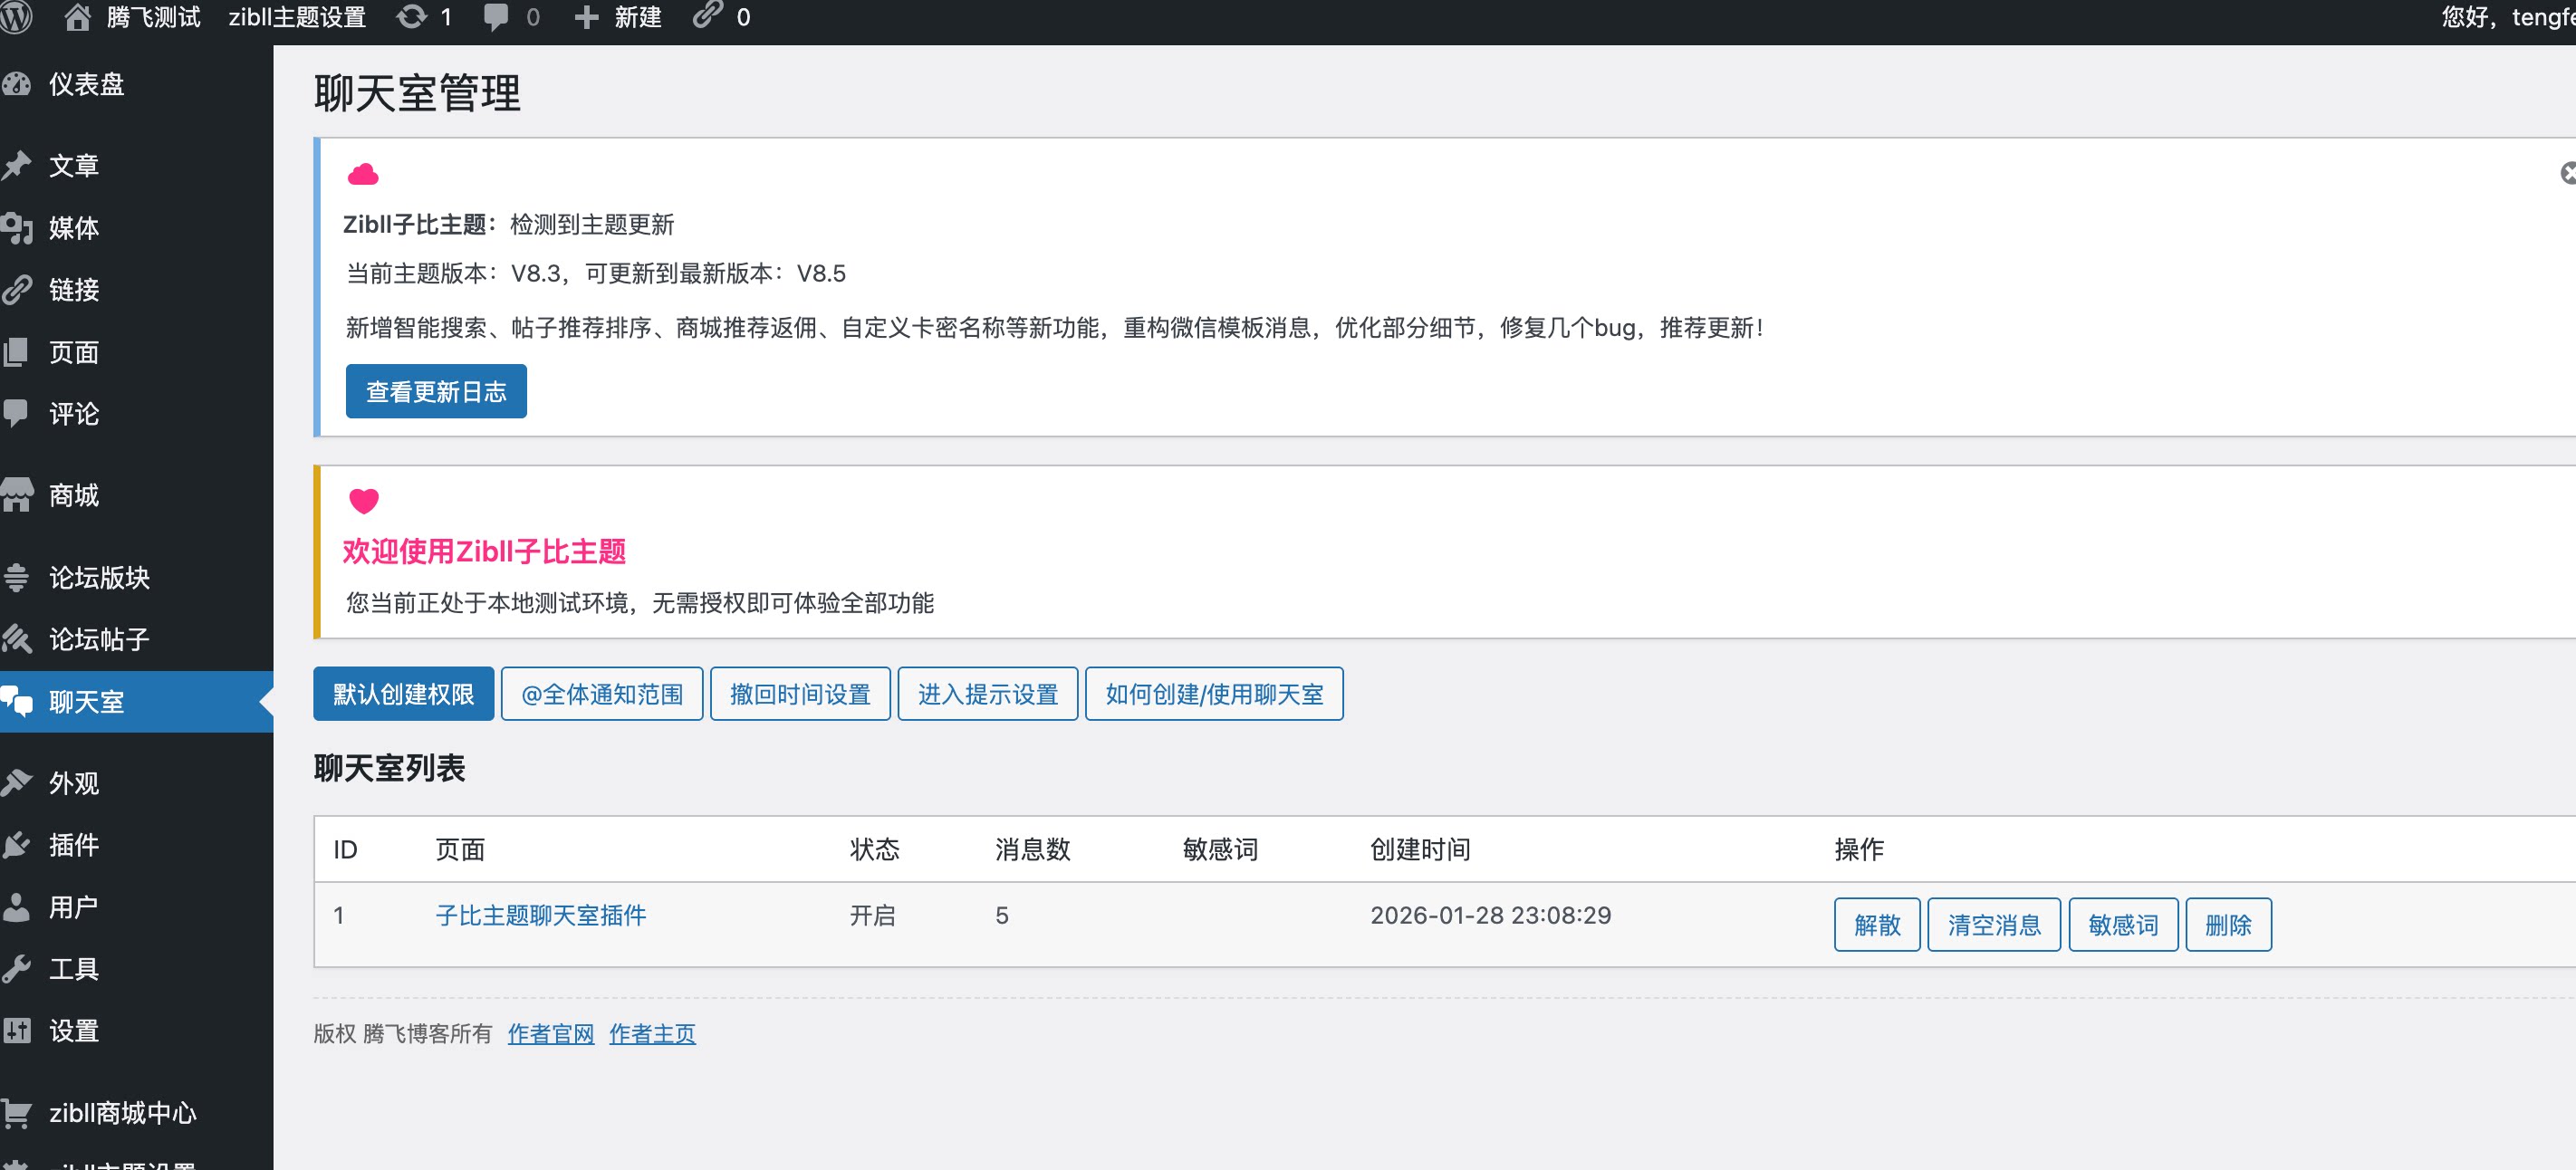
Task: Select the 论坛版块 forum sections icon
Action: click(16, 577)
